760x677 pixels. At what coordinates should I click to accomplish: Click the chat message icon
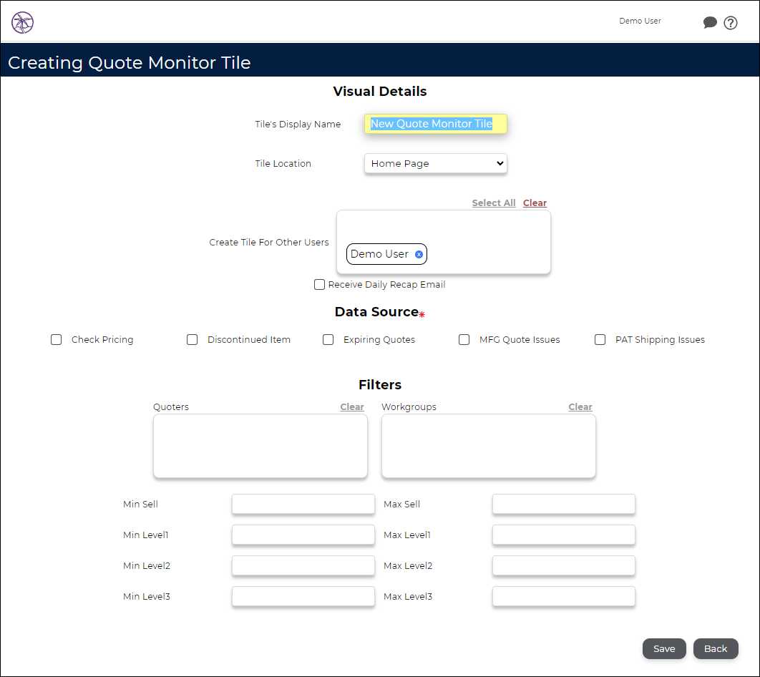[710, 22]
